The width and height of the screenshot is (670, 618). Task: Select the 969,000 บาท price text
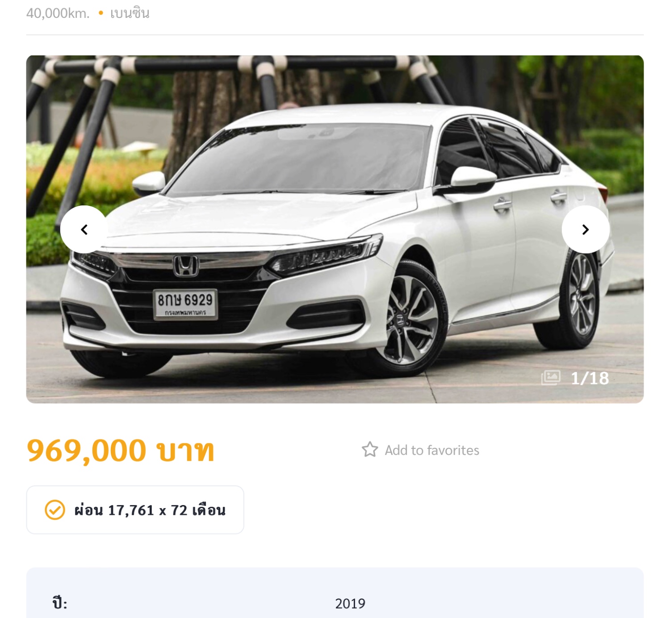(121, 450)
